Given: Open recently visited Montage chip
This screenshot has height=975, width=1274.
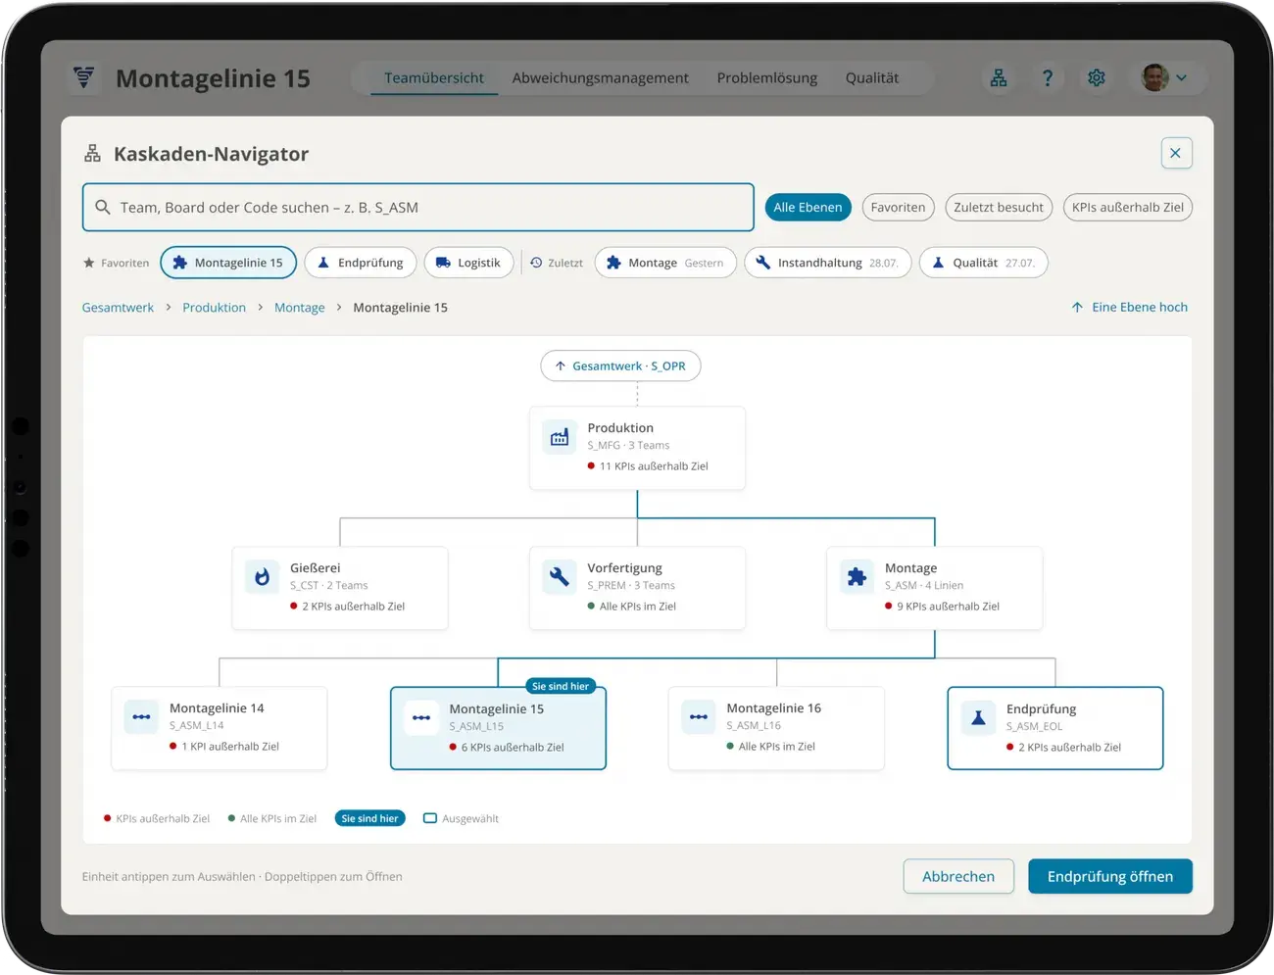Looking at the screenshot, I should [665, 263].
